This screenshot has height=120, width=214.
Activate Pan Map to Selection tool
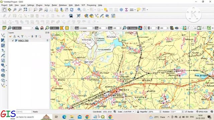(x=10, y=10)
